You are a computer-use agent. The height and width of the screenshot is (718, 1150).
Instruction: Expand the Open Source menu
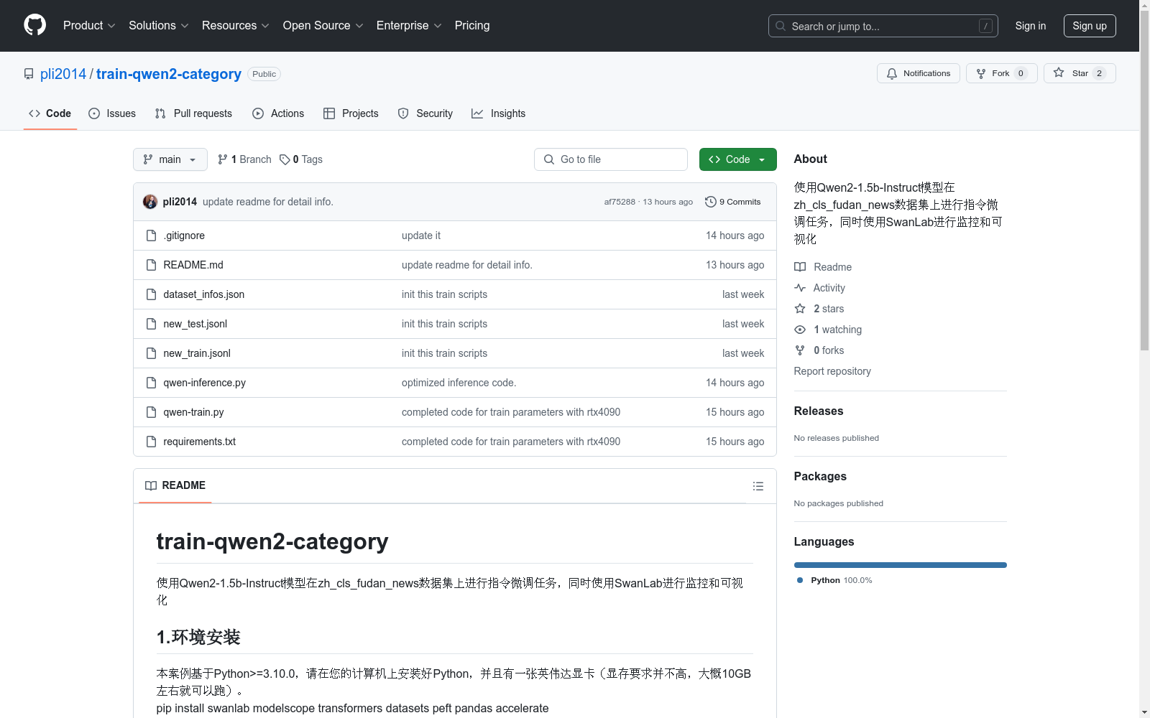click(323, 25)
